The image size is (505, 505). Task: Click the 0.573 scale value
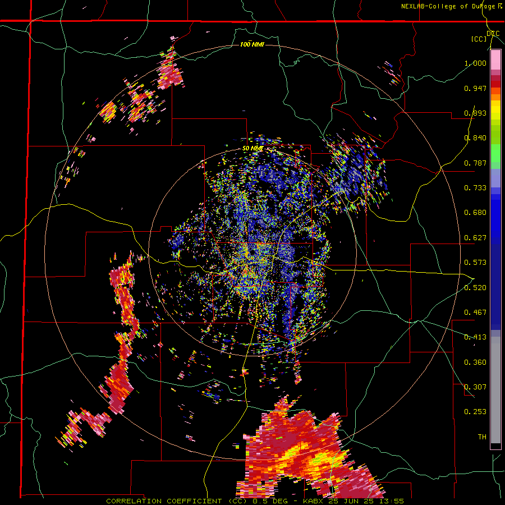(475, 263)
